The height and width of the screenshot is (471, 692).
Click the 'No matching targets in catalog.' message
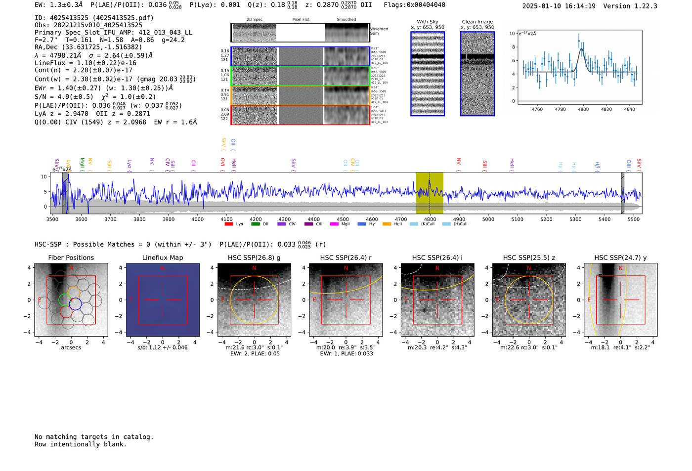coord(94,437)
